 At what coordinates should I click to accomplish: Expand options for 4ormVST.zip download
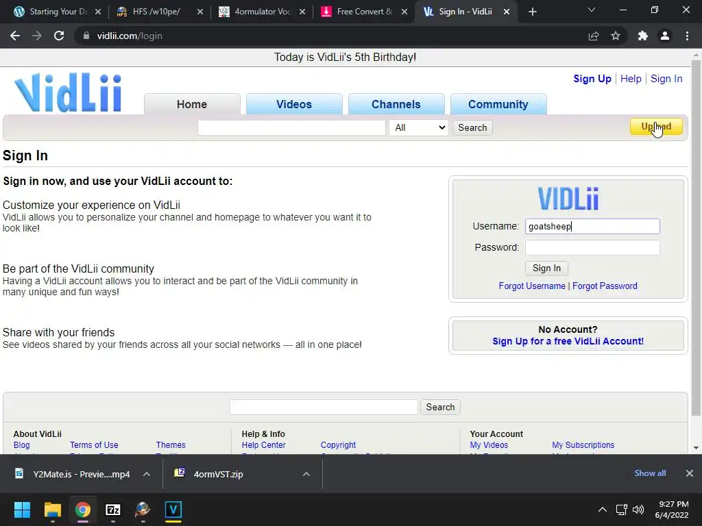[306, 474]
